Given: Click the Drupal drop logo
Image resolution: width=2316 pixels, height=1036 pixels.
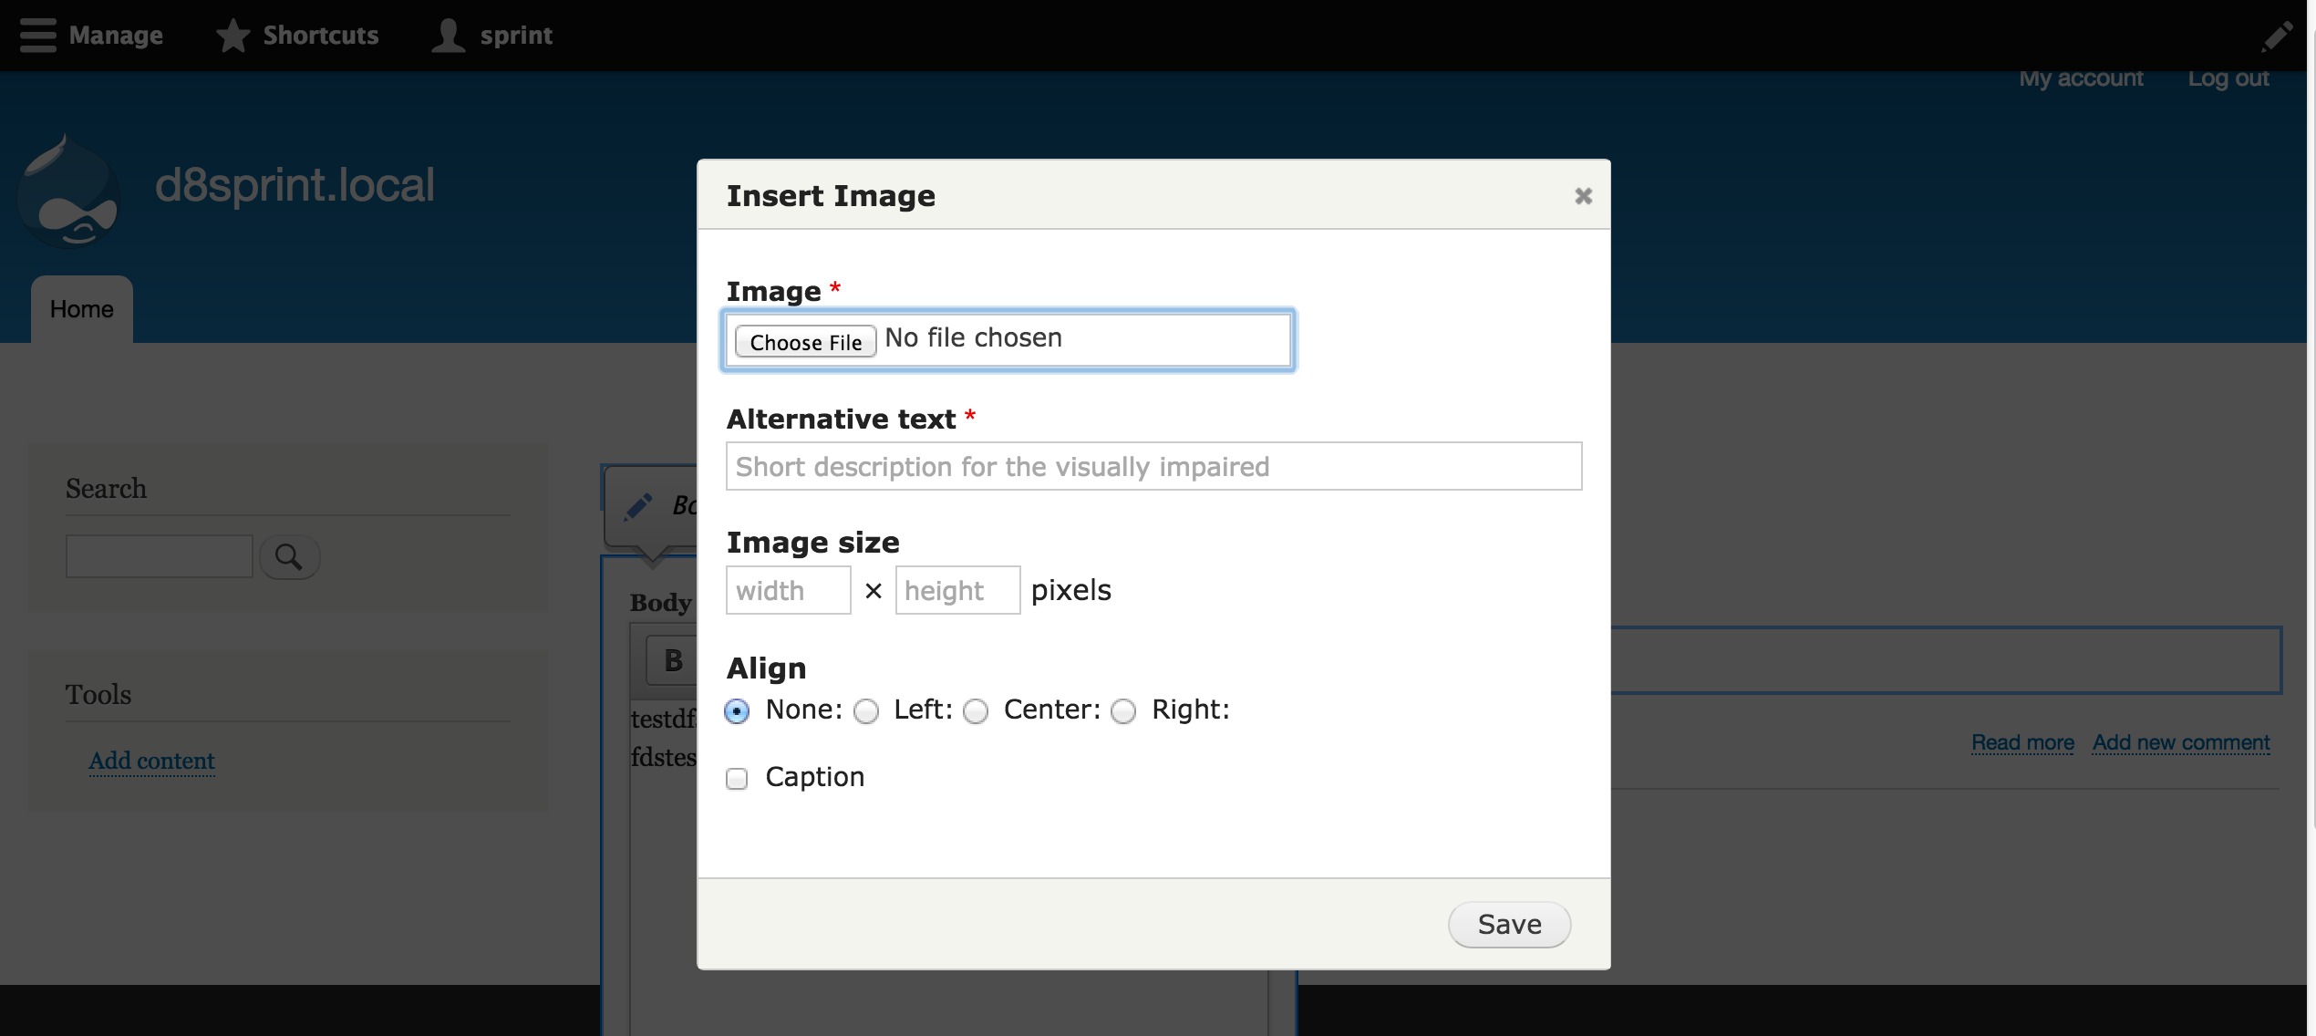Looking at the screenshot, I should pos(70,192).
